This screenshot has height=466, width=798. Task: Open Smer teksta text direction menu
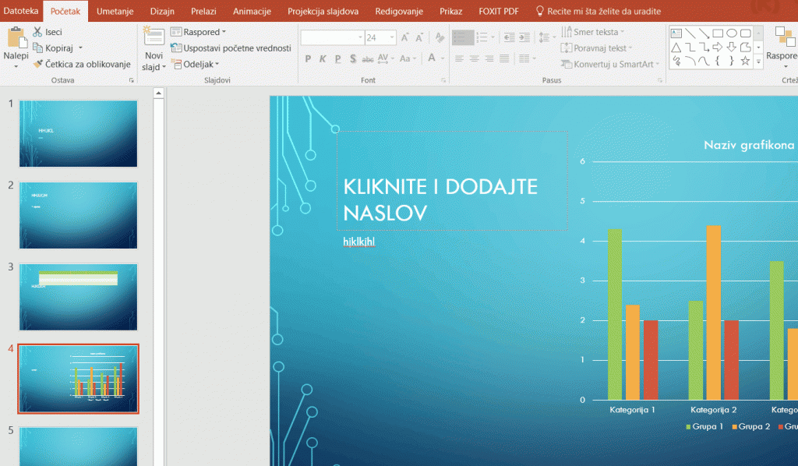[592, 32]
